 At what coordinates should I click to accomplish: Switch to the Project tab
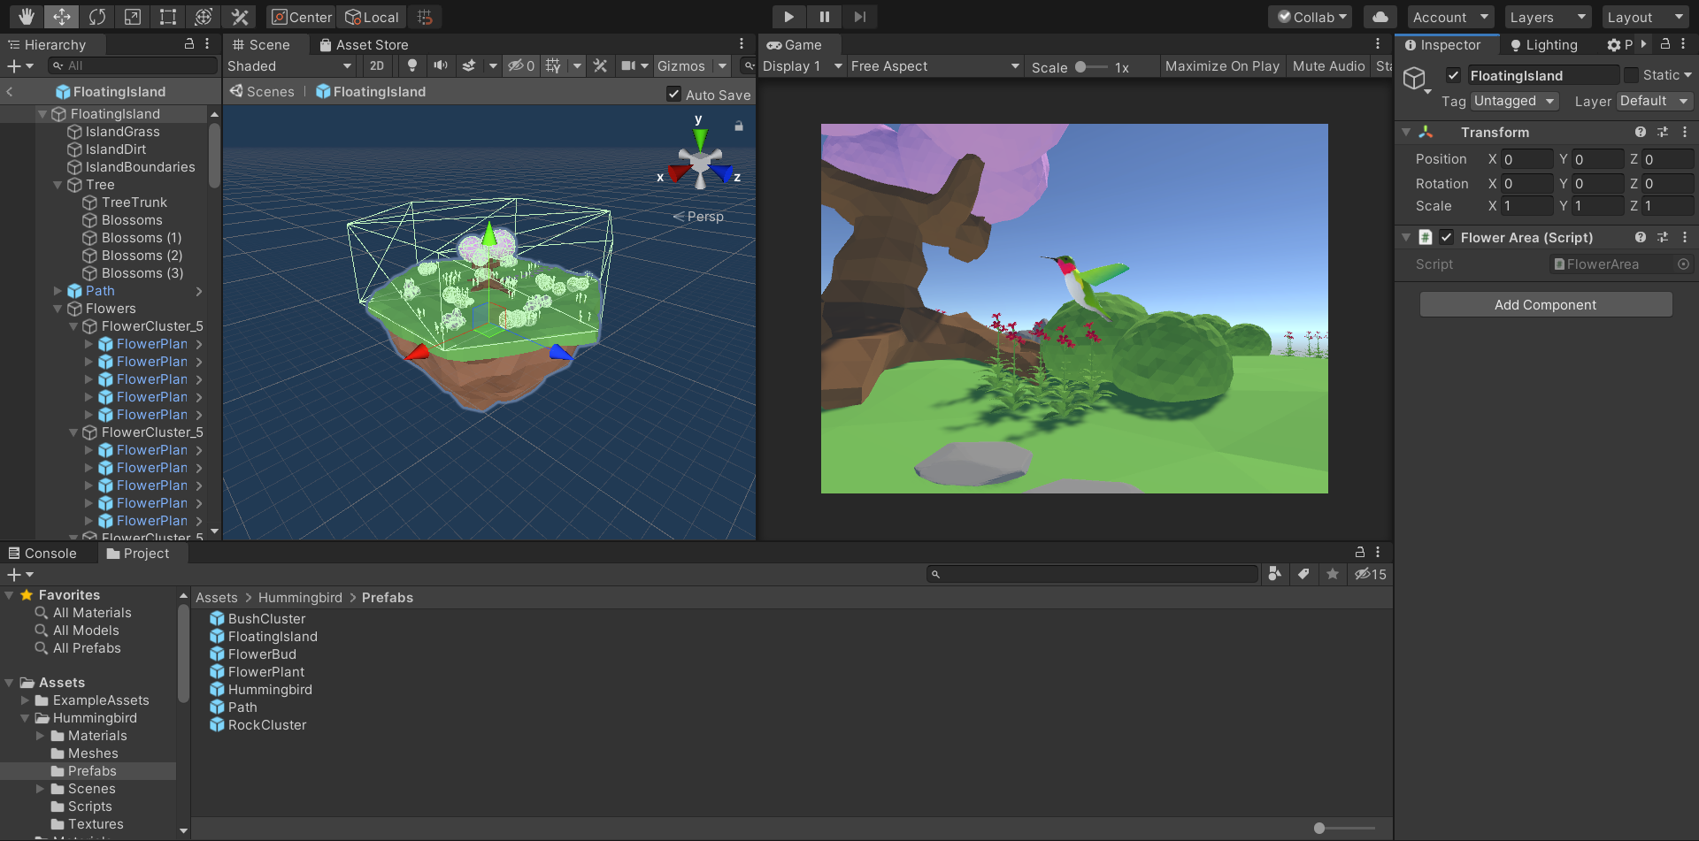(138, 553)
